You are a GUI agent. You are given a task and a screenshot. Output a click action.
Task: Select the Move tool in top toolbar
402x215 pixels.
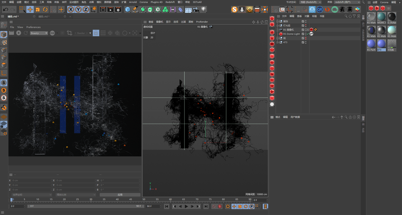coord(30,10)
